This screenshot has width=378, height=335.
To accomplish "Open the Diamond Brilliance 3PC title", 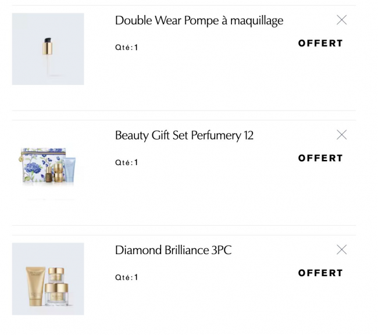I will [173, 250].
